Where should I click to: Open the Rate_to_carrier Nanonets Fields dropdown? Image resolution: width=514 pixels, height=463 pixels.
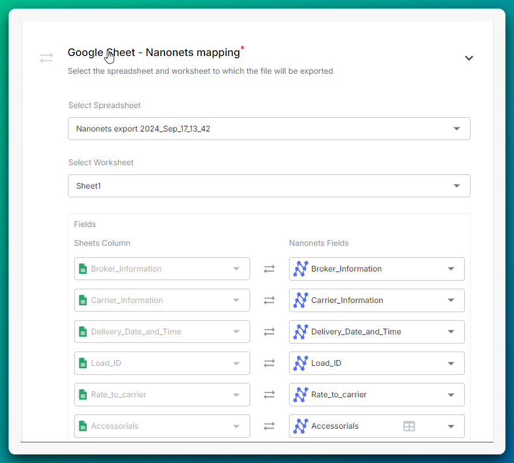tap(377, 394)
